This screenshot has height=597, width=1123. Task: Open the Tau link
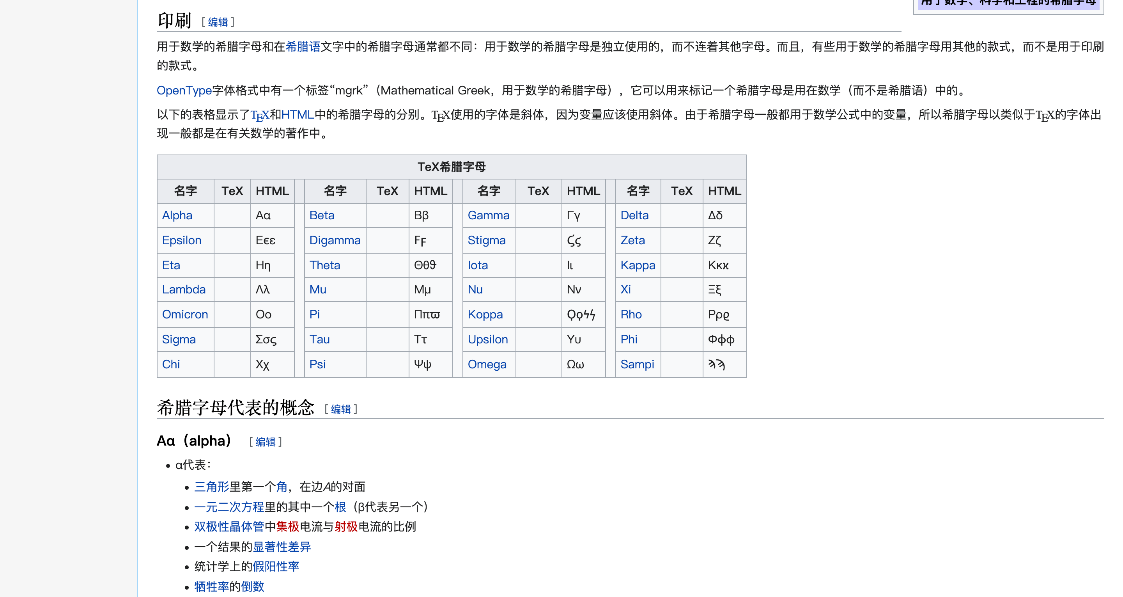(320, 339)
